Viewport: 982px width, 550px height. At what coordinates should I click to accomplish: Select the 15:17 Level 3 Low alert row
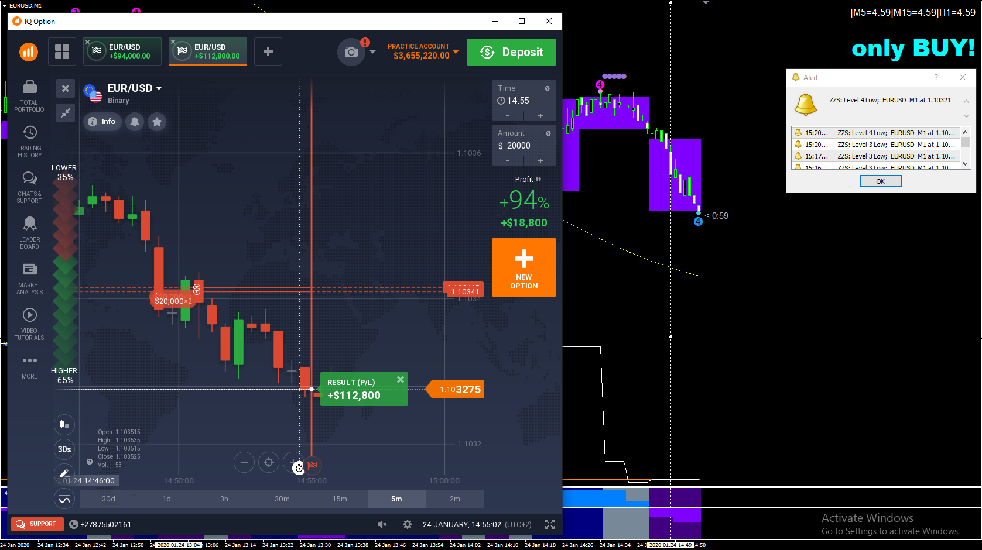tap(876, 156)
